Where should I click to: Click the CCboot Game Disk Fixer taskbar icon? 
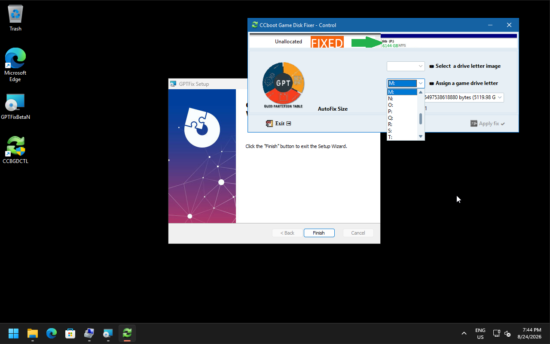click(x=127, y=333)
